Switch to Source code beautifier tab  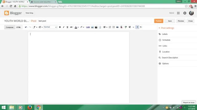point(43,2)
